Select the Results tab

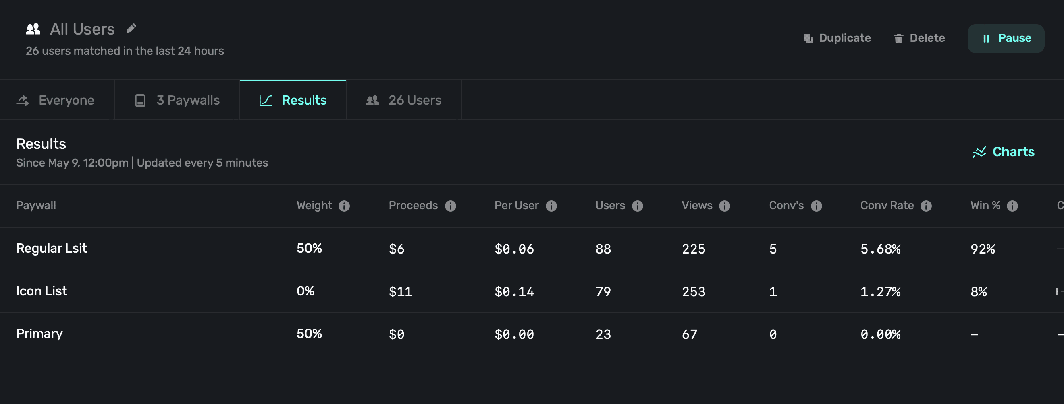(x=293, y=100)
